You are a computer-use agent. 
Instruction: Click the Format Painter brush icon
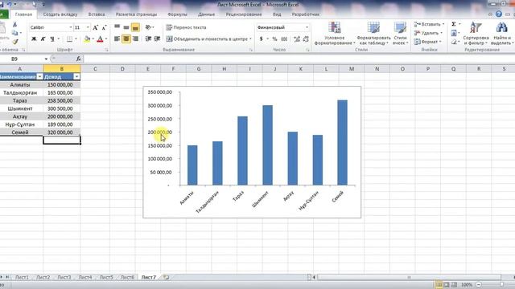point(15,42)
